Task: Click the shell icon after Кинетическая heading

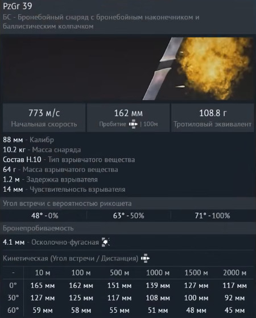Action: [x=145, y=258]
